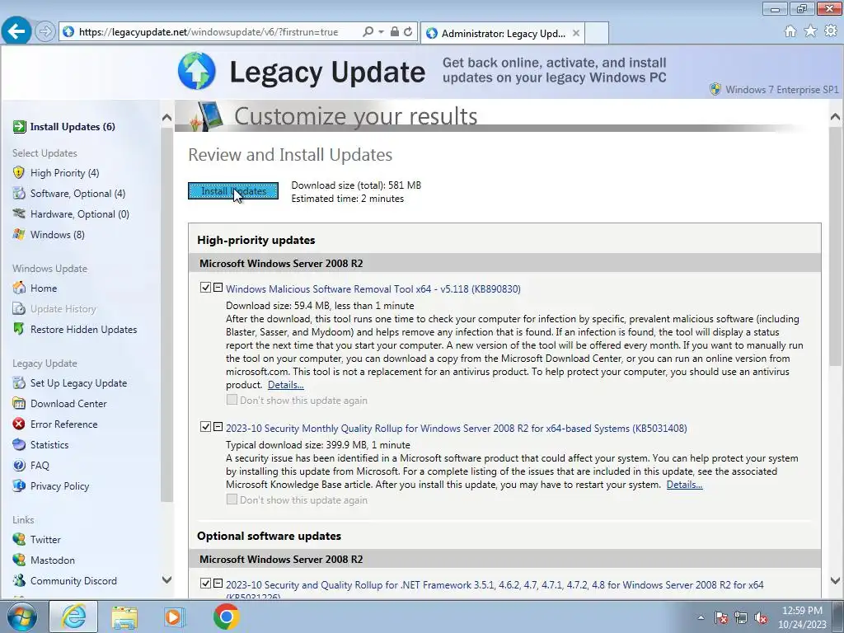Open Restore Hidden Updates link

point(83,329)
